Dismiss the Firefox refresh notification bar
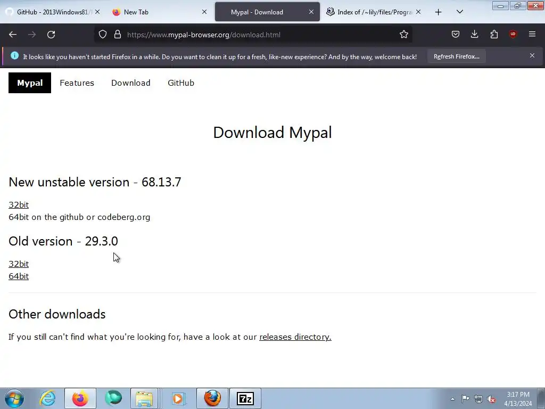Screen dimensions: 545x409 532,55
